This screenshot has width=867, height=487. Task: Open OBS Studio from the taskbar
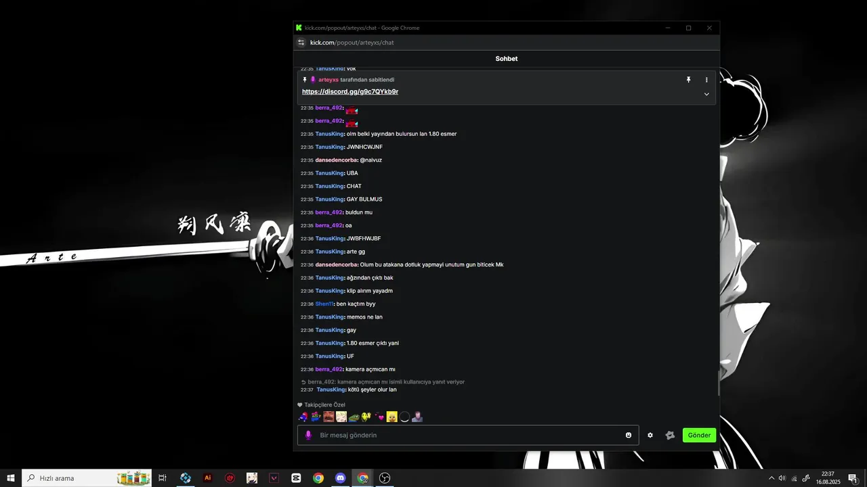[385, 478]
